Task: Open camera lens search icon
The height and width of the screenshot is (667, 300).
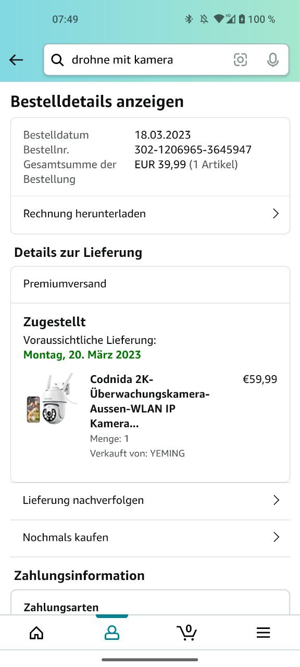Action: (240, 60)
